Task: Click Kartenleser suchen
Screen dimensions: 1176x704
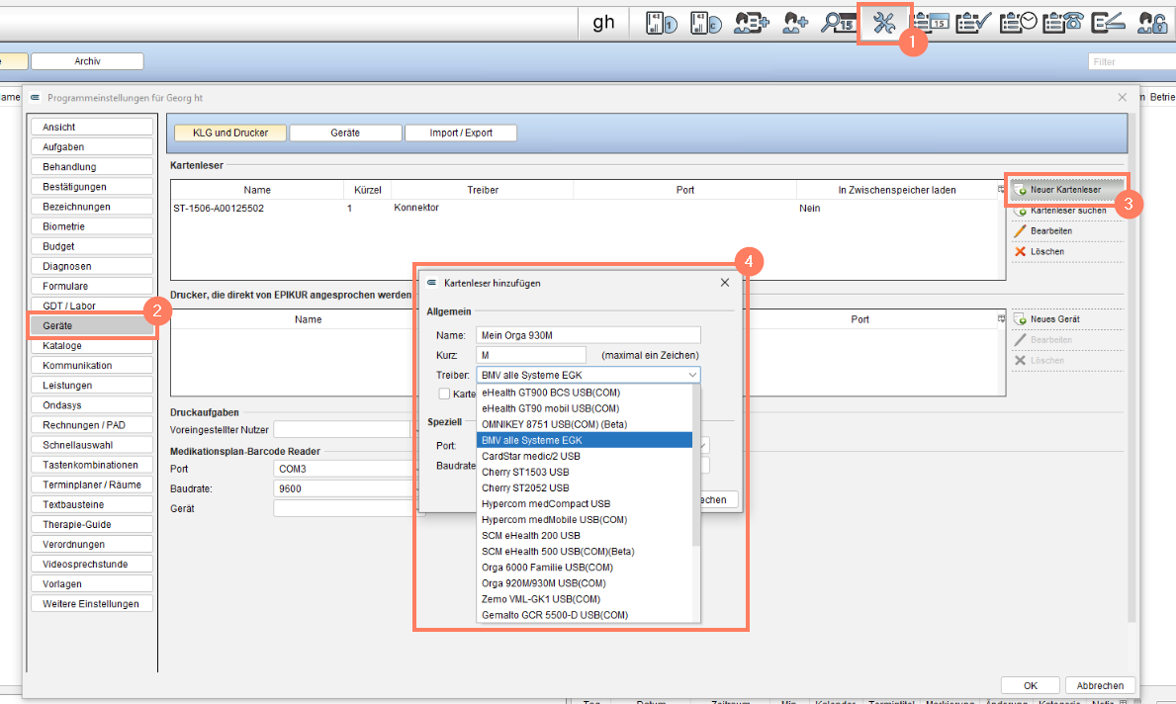Action: 1067,211
